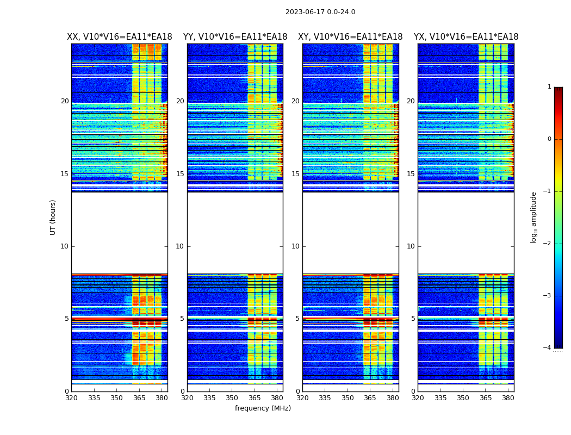Click the 10 hour tick left of XY panel
Viewport: 571px width, 435px height.
click(295, 246)
